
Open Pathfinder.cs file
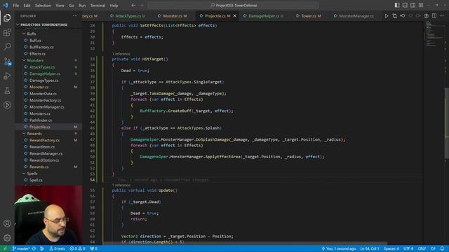(41, 120)
